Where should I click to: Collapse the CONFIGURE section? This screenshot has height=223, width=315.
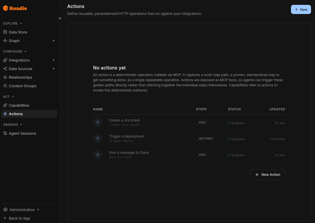(x=15, y=51)
